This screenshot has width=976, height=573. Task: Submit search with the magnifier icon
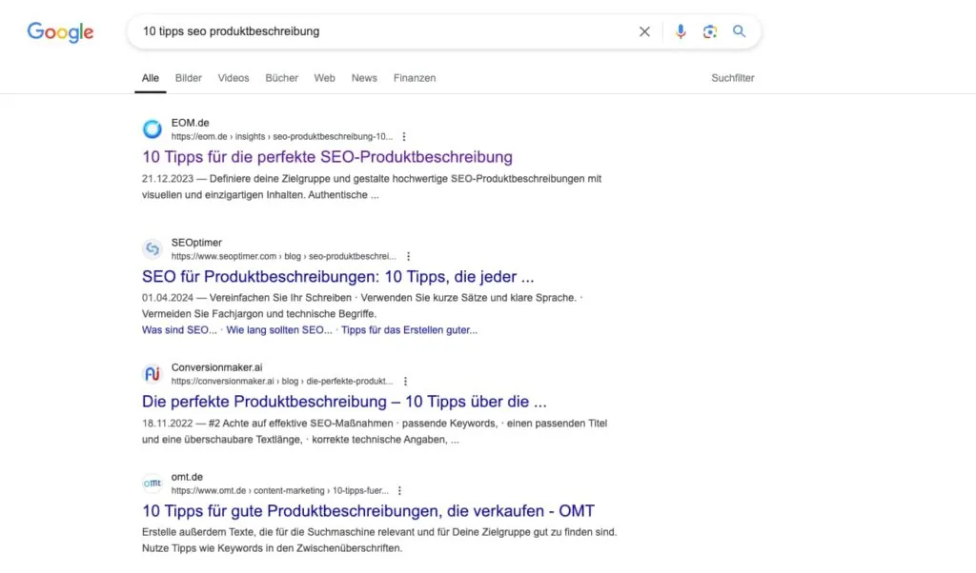pyautogui.click(x=739, y=31)
